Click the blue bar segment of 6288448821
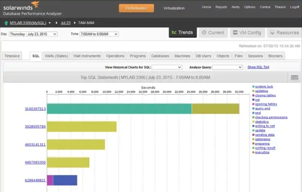The height and width of the screenshot is (192, 302). (65, 180)
